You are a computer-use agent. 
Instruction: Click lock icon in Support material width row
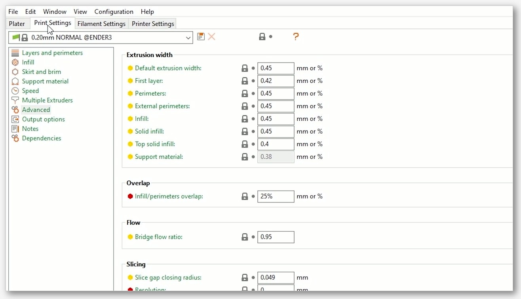245,157
